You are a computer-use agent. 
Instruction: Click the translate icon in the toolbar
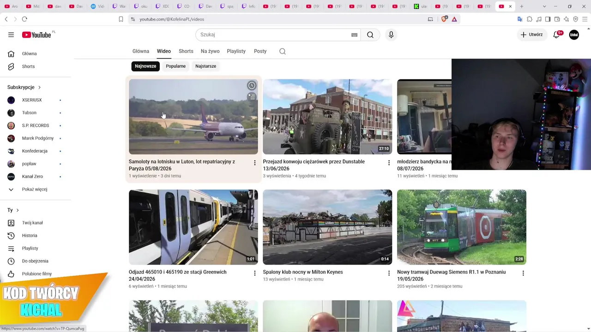520,19
